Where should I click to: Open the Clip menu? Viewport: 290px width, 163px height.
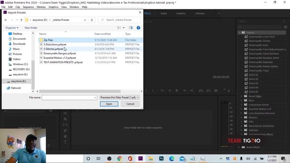pos(18,7)
